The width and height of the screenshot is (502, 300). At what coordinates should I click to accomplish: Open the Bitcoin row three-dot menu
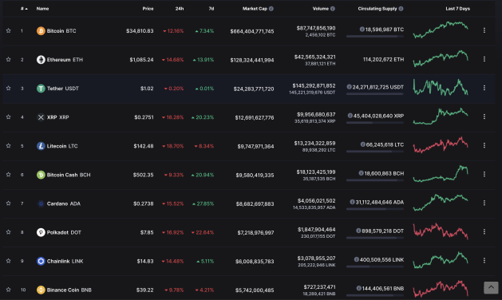pyautogui.click(x=484, y=30)
